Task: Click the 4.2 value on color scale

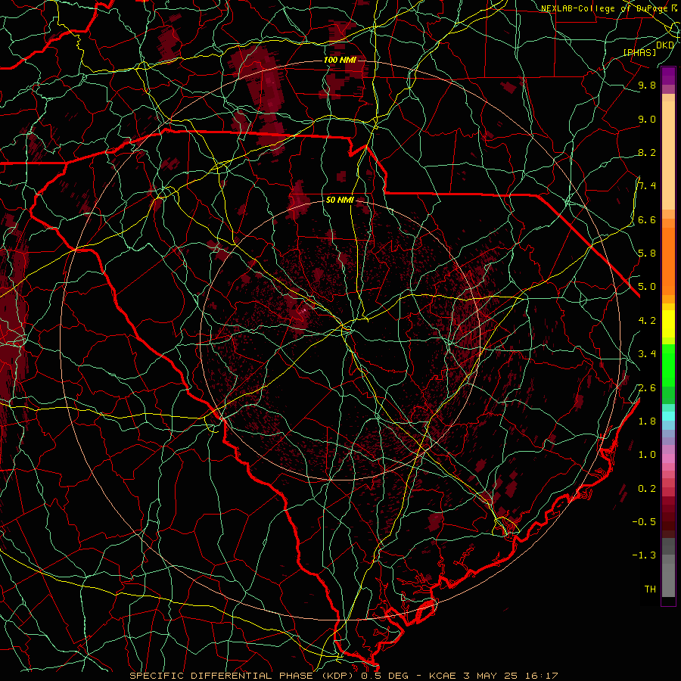Action: pos(647,321)
